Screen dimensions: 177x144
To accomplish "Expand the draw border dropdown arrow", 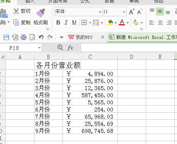I will tap(102, 23).
